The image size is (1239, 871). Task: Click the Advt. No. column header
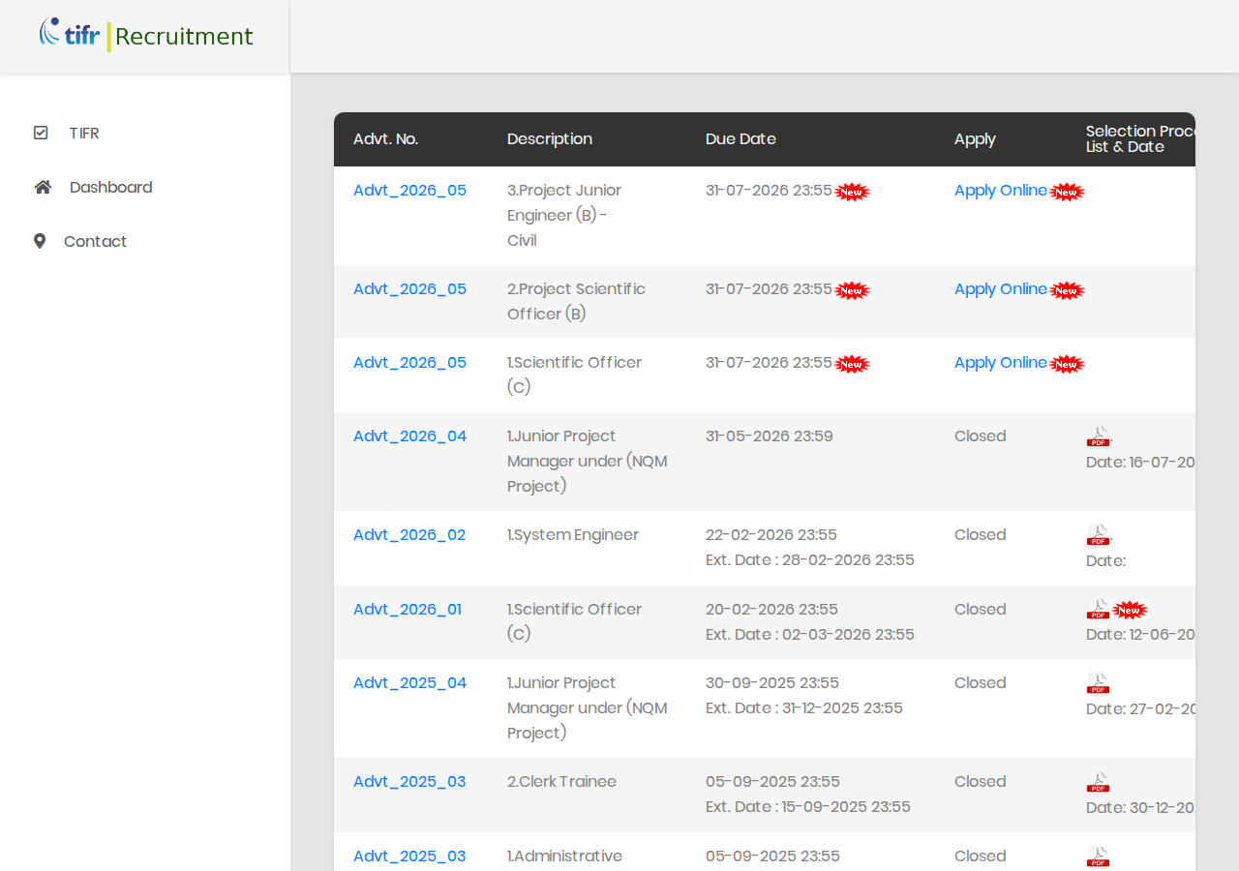pos(385,139)
